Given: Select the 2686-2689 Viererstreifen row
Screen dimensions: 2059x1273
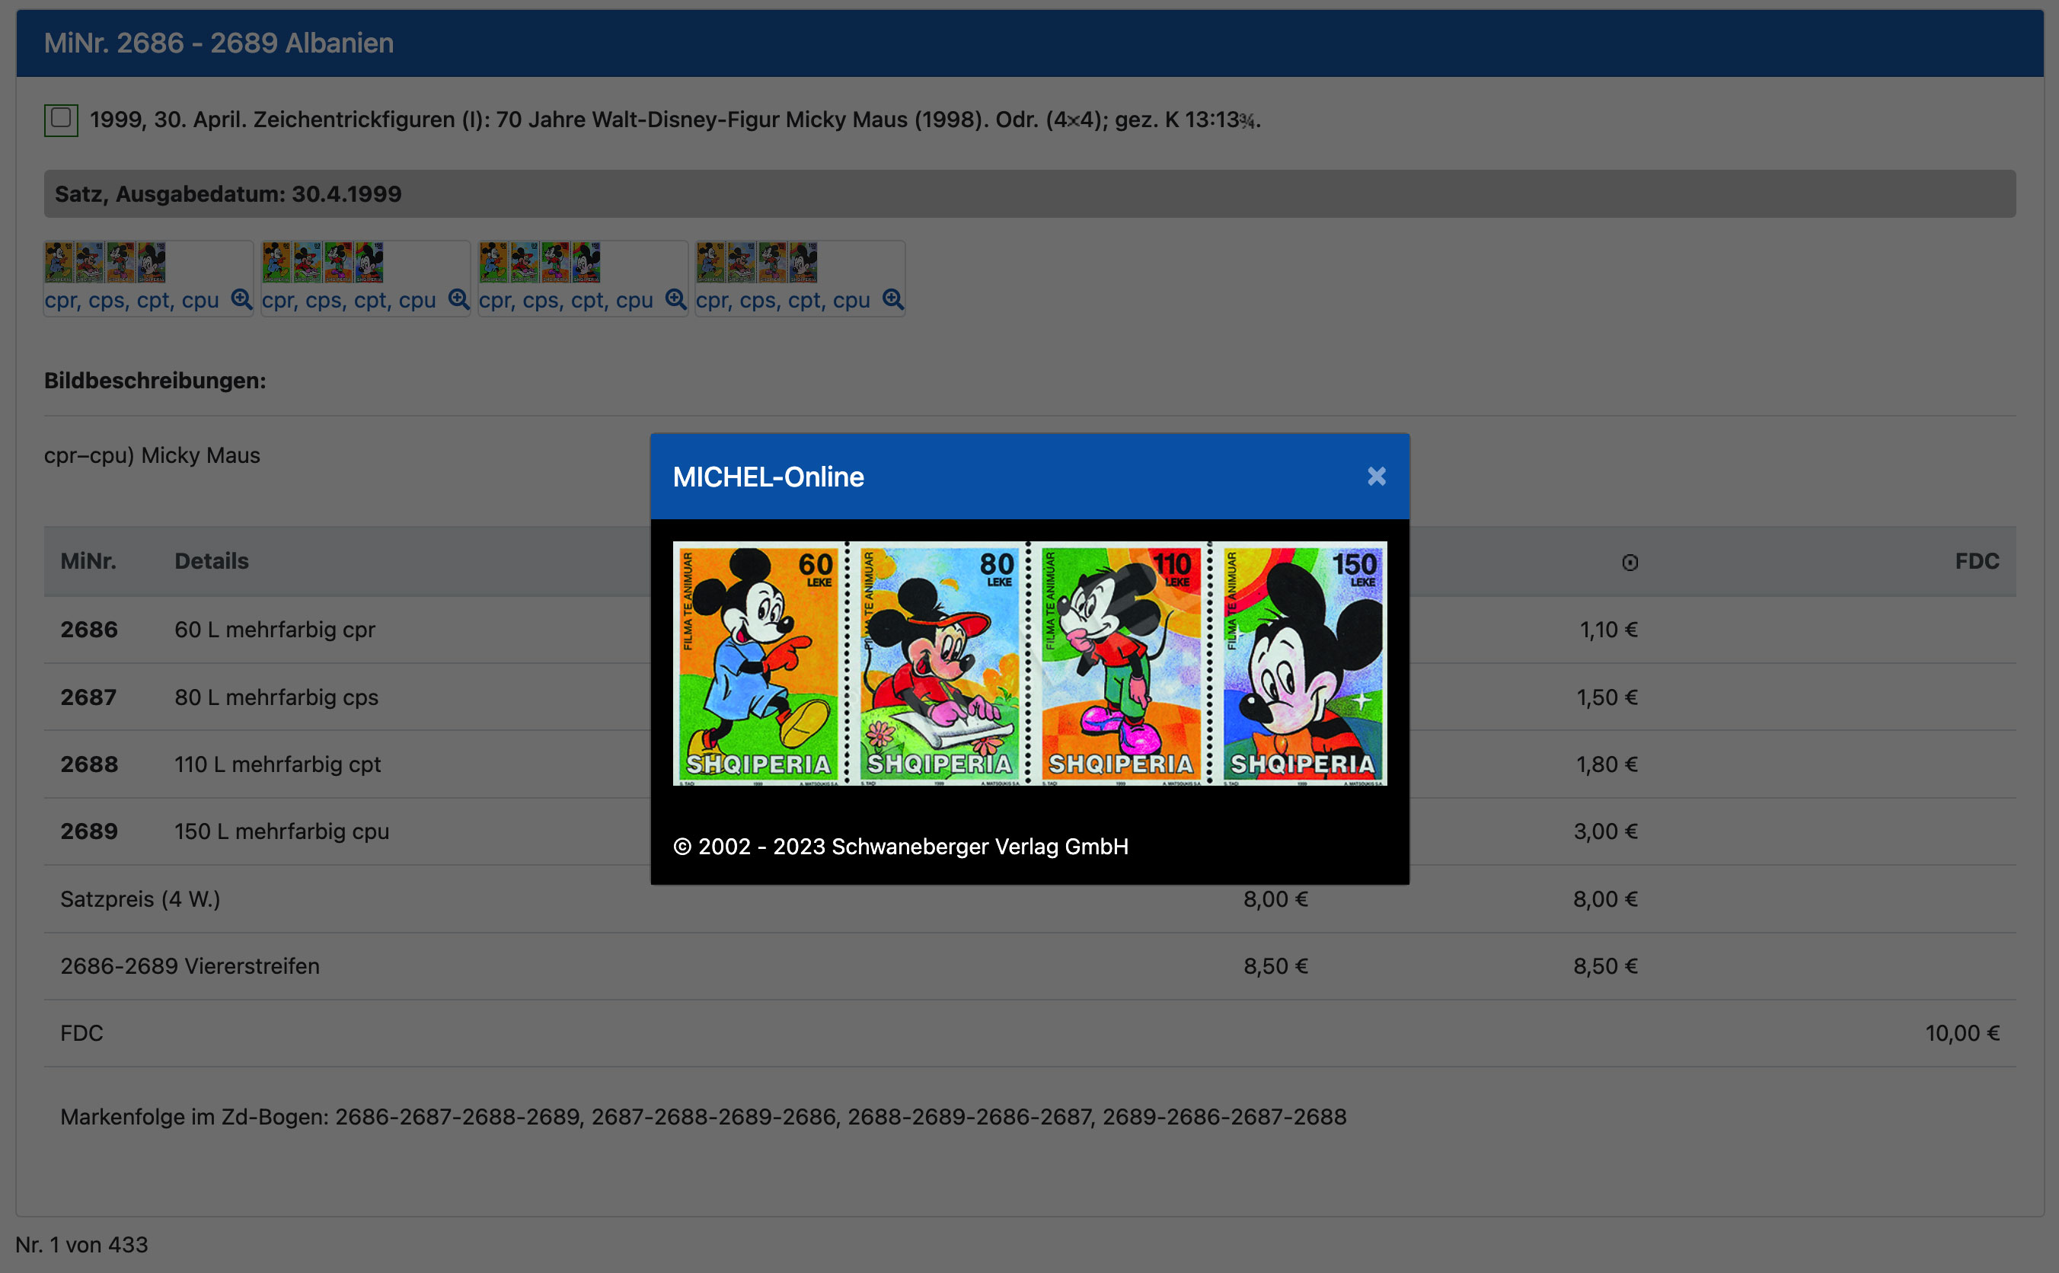Looking at the screenshot, I should tap(190, 965).
